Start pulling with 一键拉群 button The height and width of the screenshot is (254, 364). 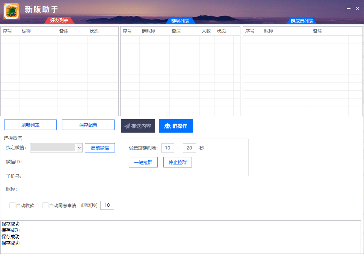143,163
